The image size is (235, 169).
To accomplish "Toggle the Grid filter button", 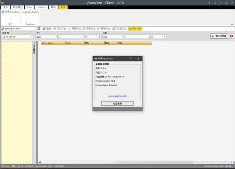I will (135, 29).
